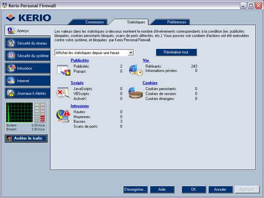Screen dimensions: 264x198
Task: Click the Popups label
Action: point(80,71)
